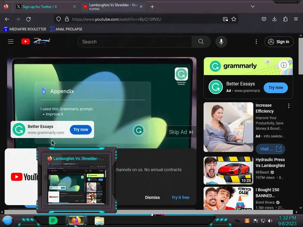The image size is (303, 227).
Task: Open File Explorer from taskbar
Action: pos(99,220)
